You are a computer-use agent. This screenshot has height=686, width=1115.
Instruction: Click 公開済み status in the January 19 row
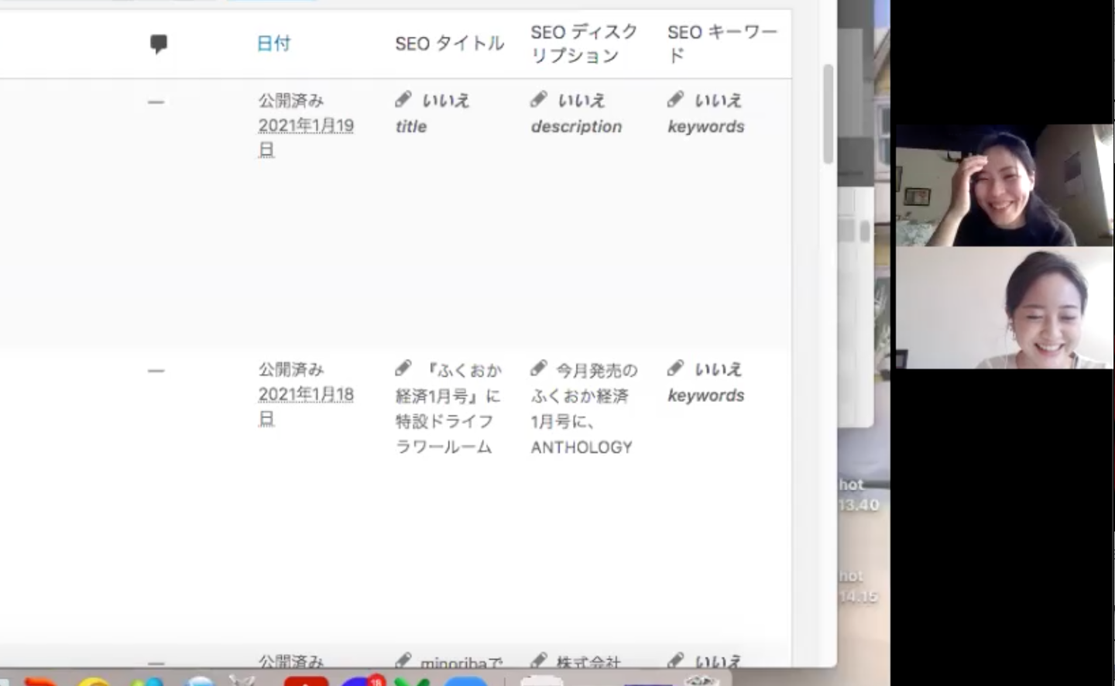point(291,101)
